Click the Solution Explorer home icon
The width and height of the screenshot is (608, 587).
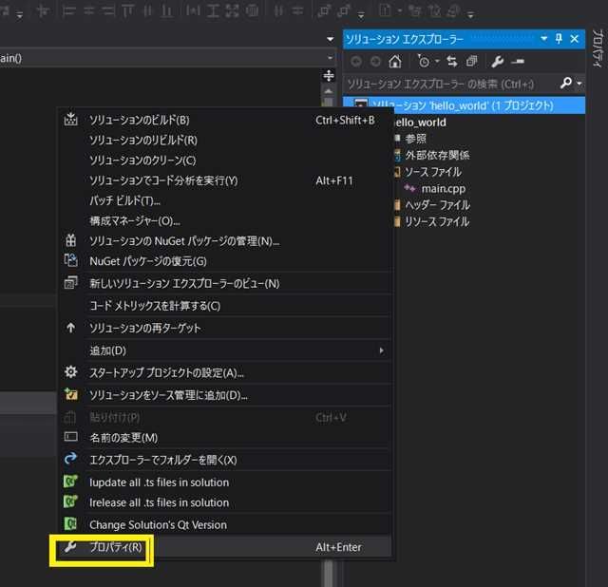point(395,61)
